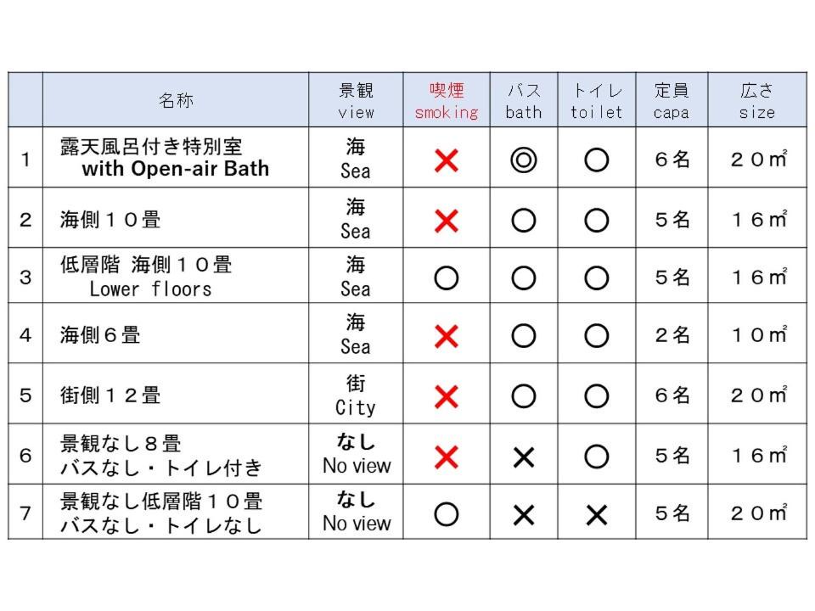Click the size column header
Image resolution: width=815 pixels, height=611 pixels.
pos(756,101)
